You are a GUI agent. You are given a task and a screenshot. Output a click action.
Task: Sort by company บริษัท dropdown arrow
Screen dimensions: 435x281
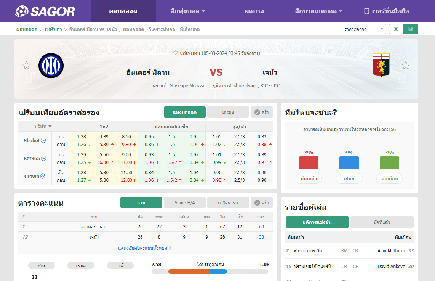point(50,127)
